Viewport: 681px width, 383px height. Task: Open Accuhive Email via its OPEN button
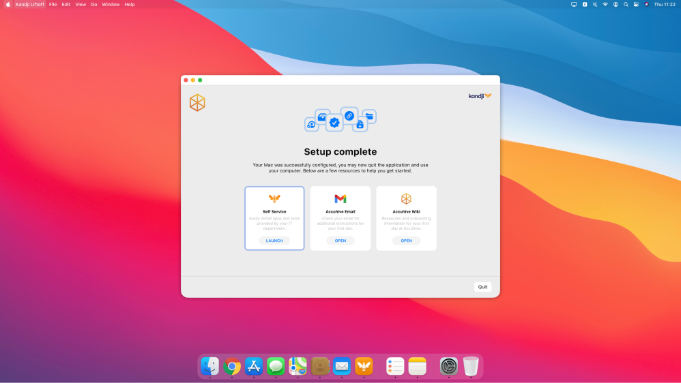click(x=340, y=241)
